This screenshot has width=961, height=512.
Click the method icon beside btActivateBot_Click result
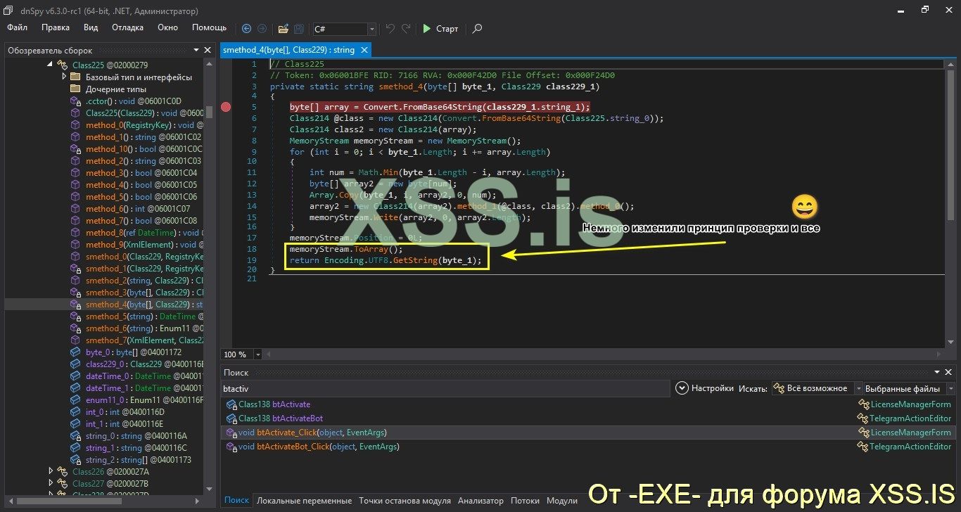(231, 447)
